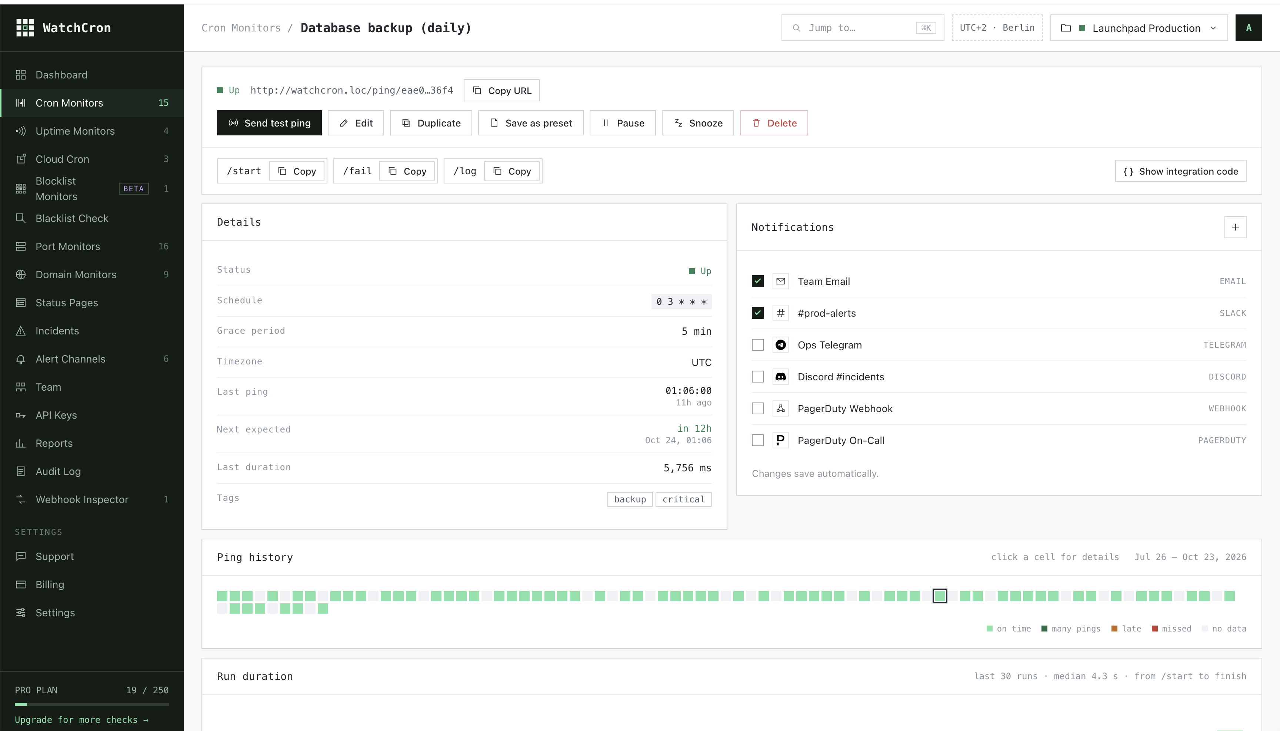
Task: Click Show integration code
Action: [x=1180, y=171]
